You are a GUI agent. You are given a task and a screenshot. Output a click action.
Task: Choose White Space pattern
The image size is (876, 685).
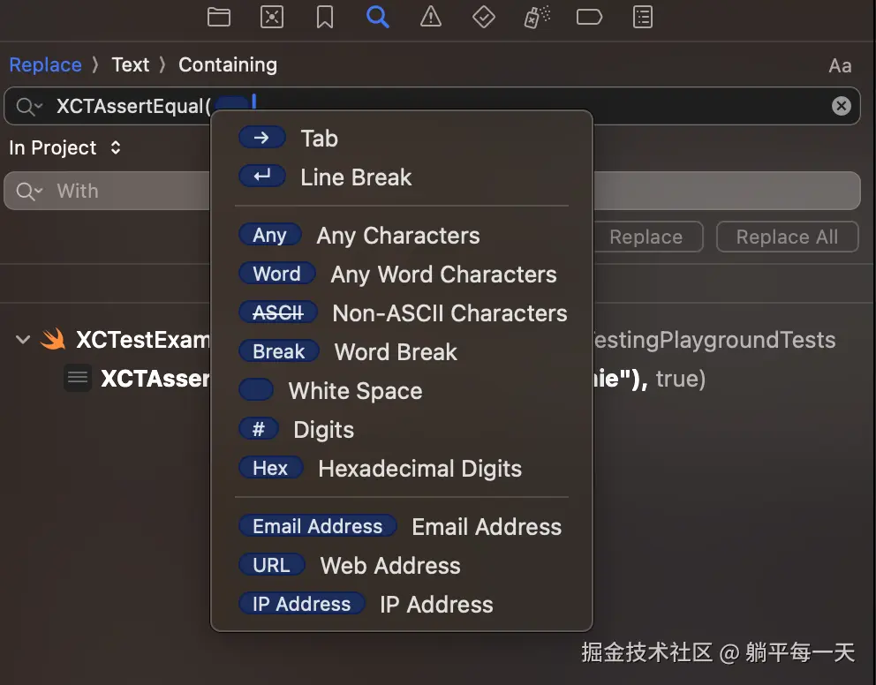[401, 390]
